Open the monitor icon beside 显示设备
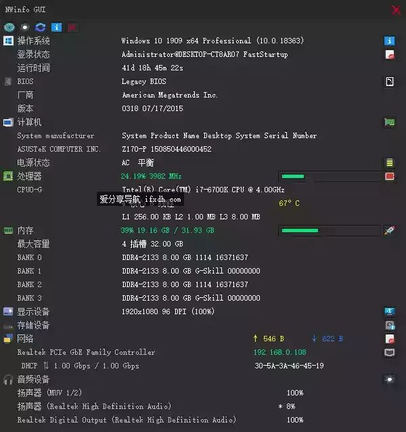The width and height of the screenshot is (406, 432). (389, 311)
